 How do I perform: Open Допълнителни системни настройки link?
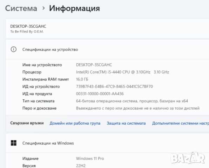coord(181,123)
